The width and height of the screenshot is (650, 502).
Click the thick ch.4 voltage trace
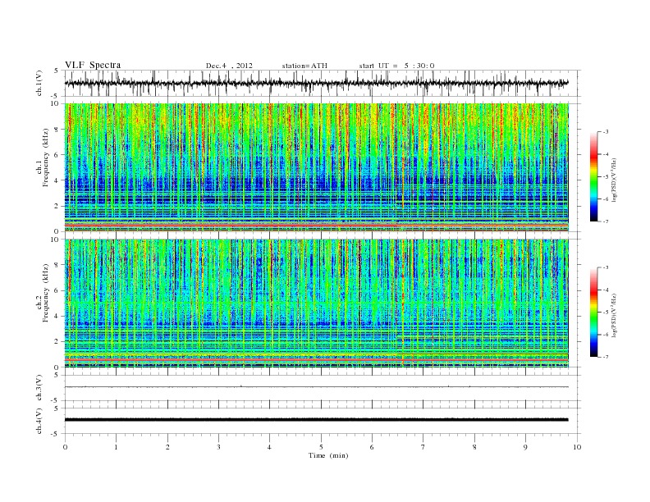click(316, 420)
